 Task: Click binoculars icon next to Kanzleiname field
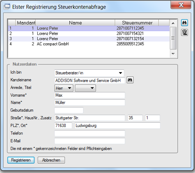pos(130,80)
